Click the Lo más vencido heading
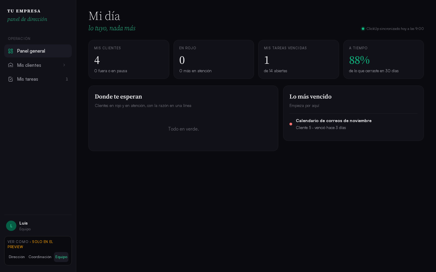Screen dimensions: 436x272 [x=310, y=97]
